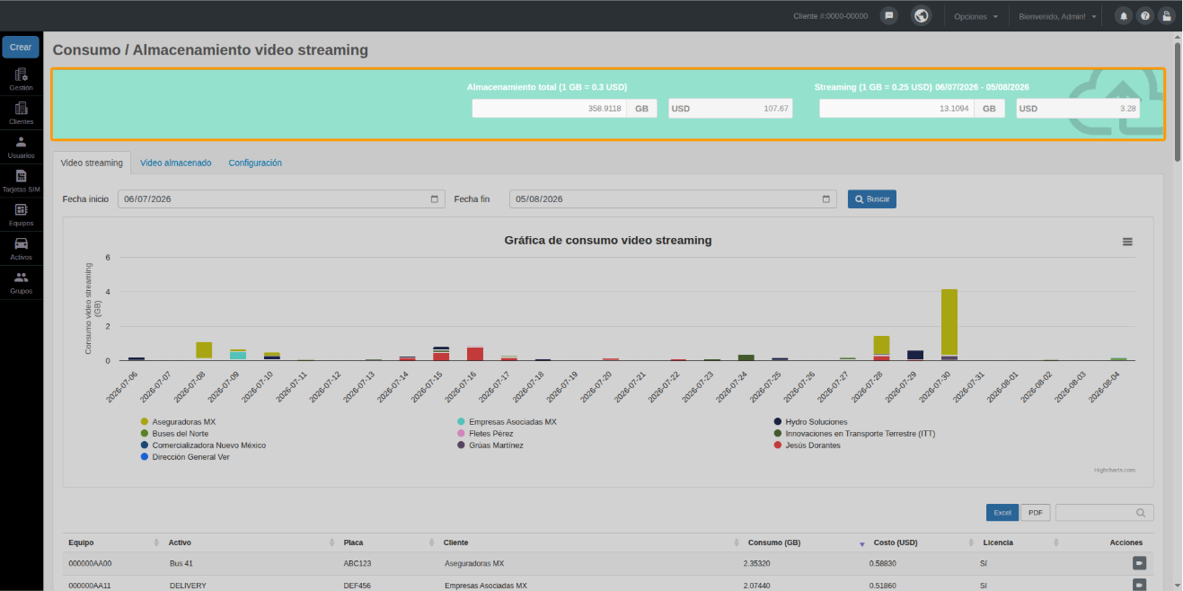Screen dimensions: 1183x591
Task: Switch to the Video almacenado tab
Action: (176, 163)
